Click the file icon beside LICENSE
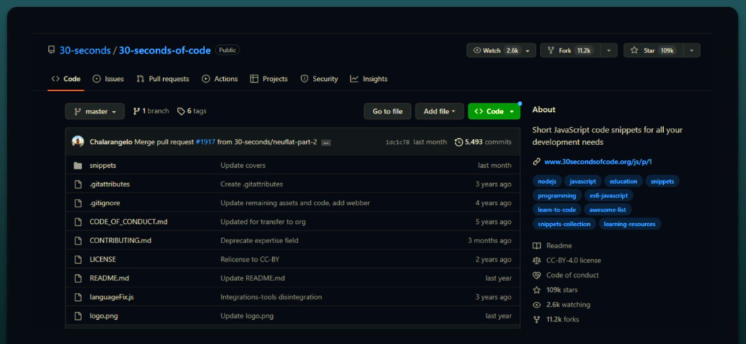Image resolution: width=746 pixels, height=344 pixels. tap(77, 260)
